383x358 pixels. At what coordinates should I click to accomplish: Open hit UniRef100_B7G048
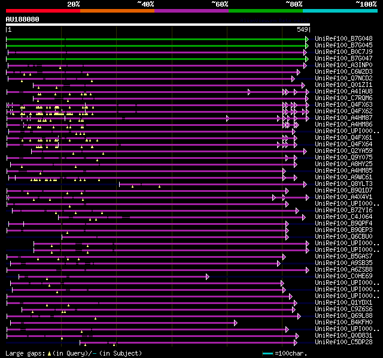click(344, 38)
